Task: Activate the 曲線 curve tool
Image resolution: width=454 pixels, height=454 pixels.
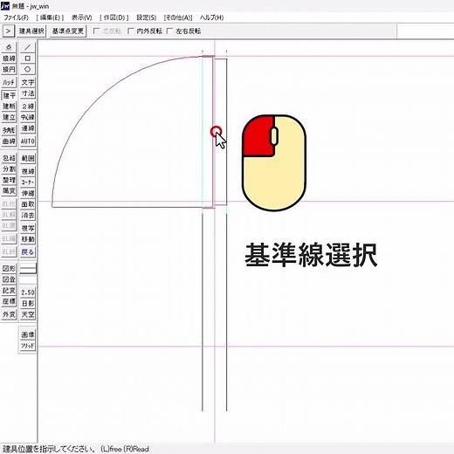Action: 9,141
